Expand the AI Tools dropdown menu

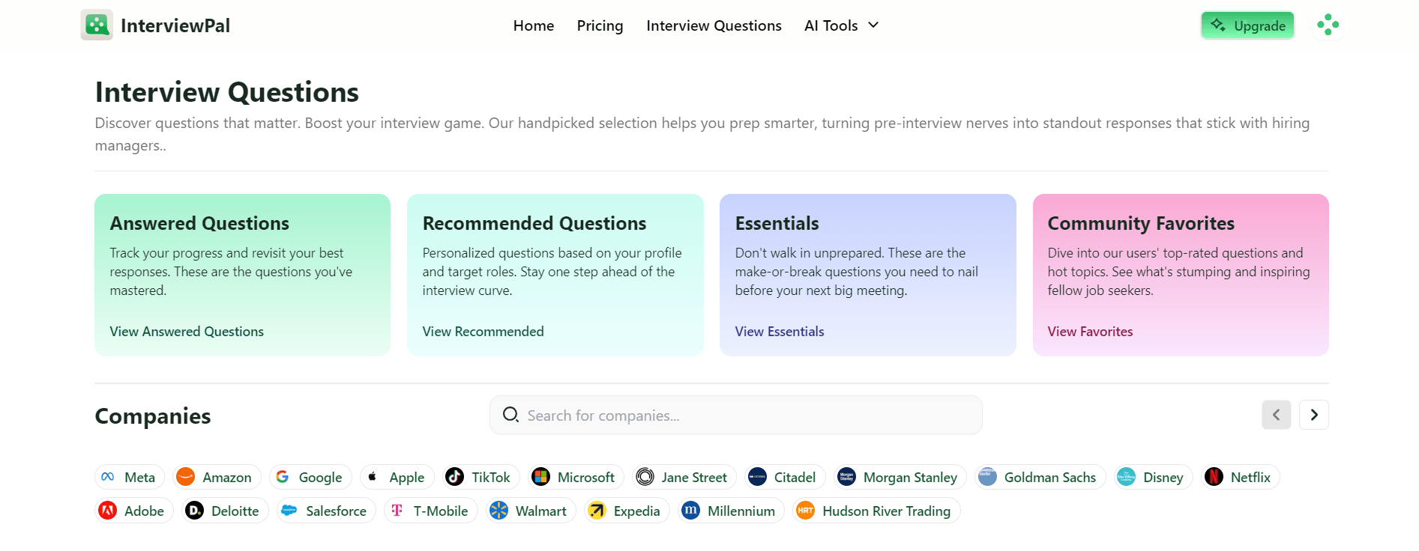pos(841,25)
